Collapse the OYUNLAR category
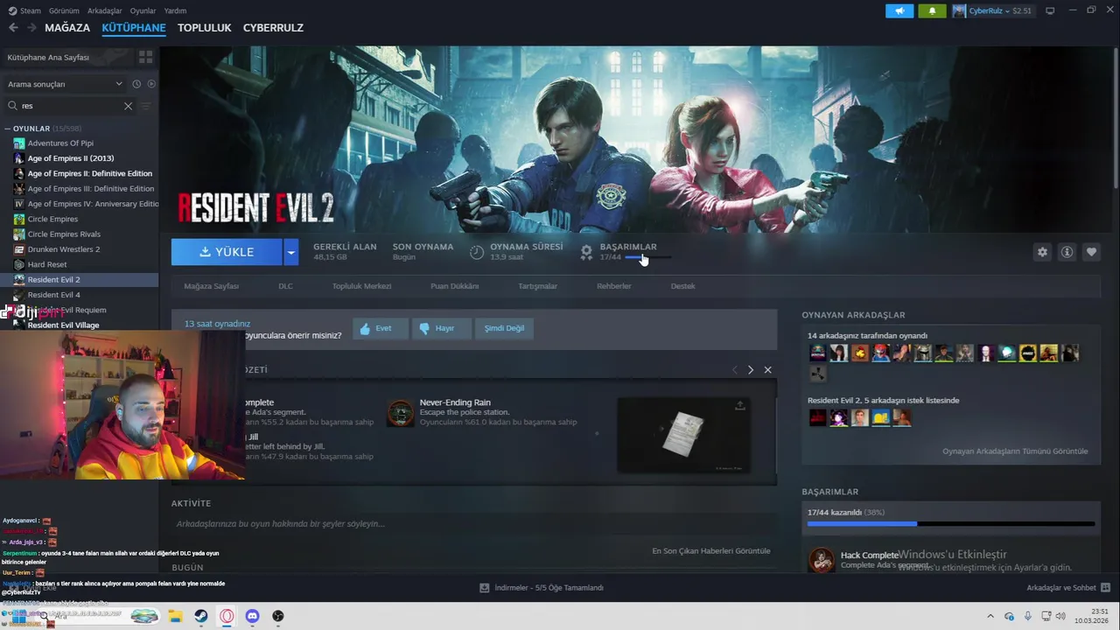Screen dimensions: 1120x630 (8, 129)
